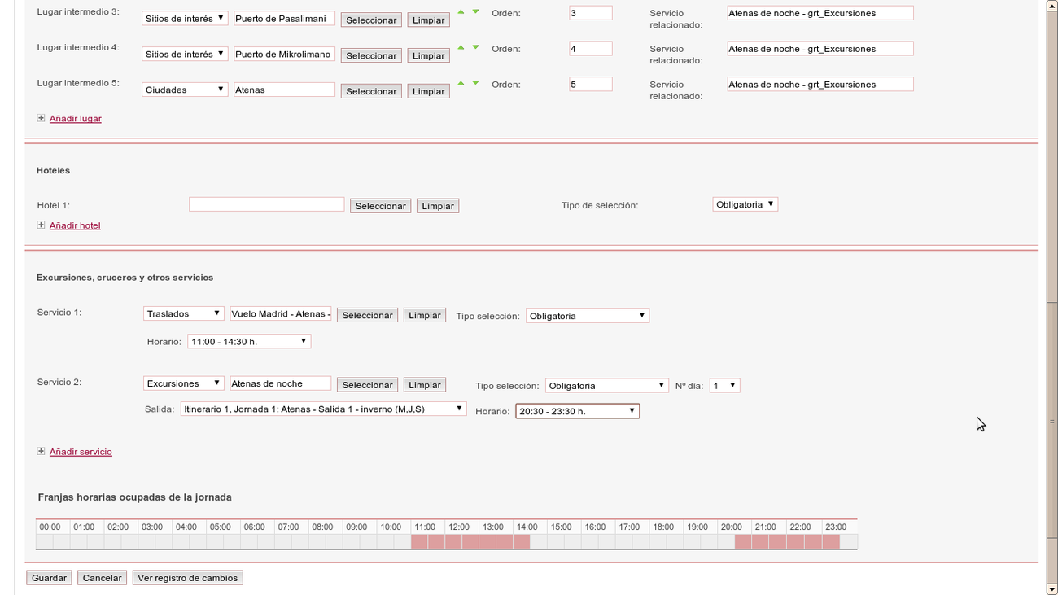Click Limpiar button for Servicio 2
Screen dimensions: 1058x595
[424, 384]
